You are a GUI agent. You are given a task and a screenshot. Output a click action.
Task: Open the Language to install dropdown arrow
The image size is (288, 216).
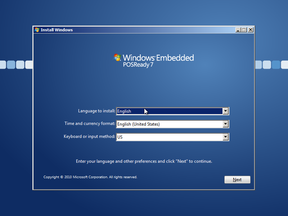click(x=226, y=111)
